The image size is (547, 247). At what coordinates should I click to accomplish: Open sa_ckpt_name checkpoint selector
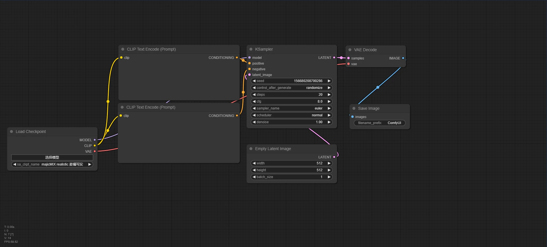click(52, 164)
